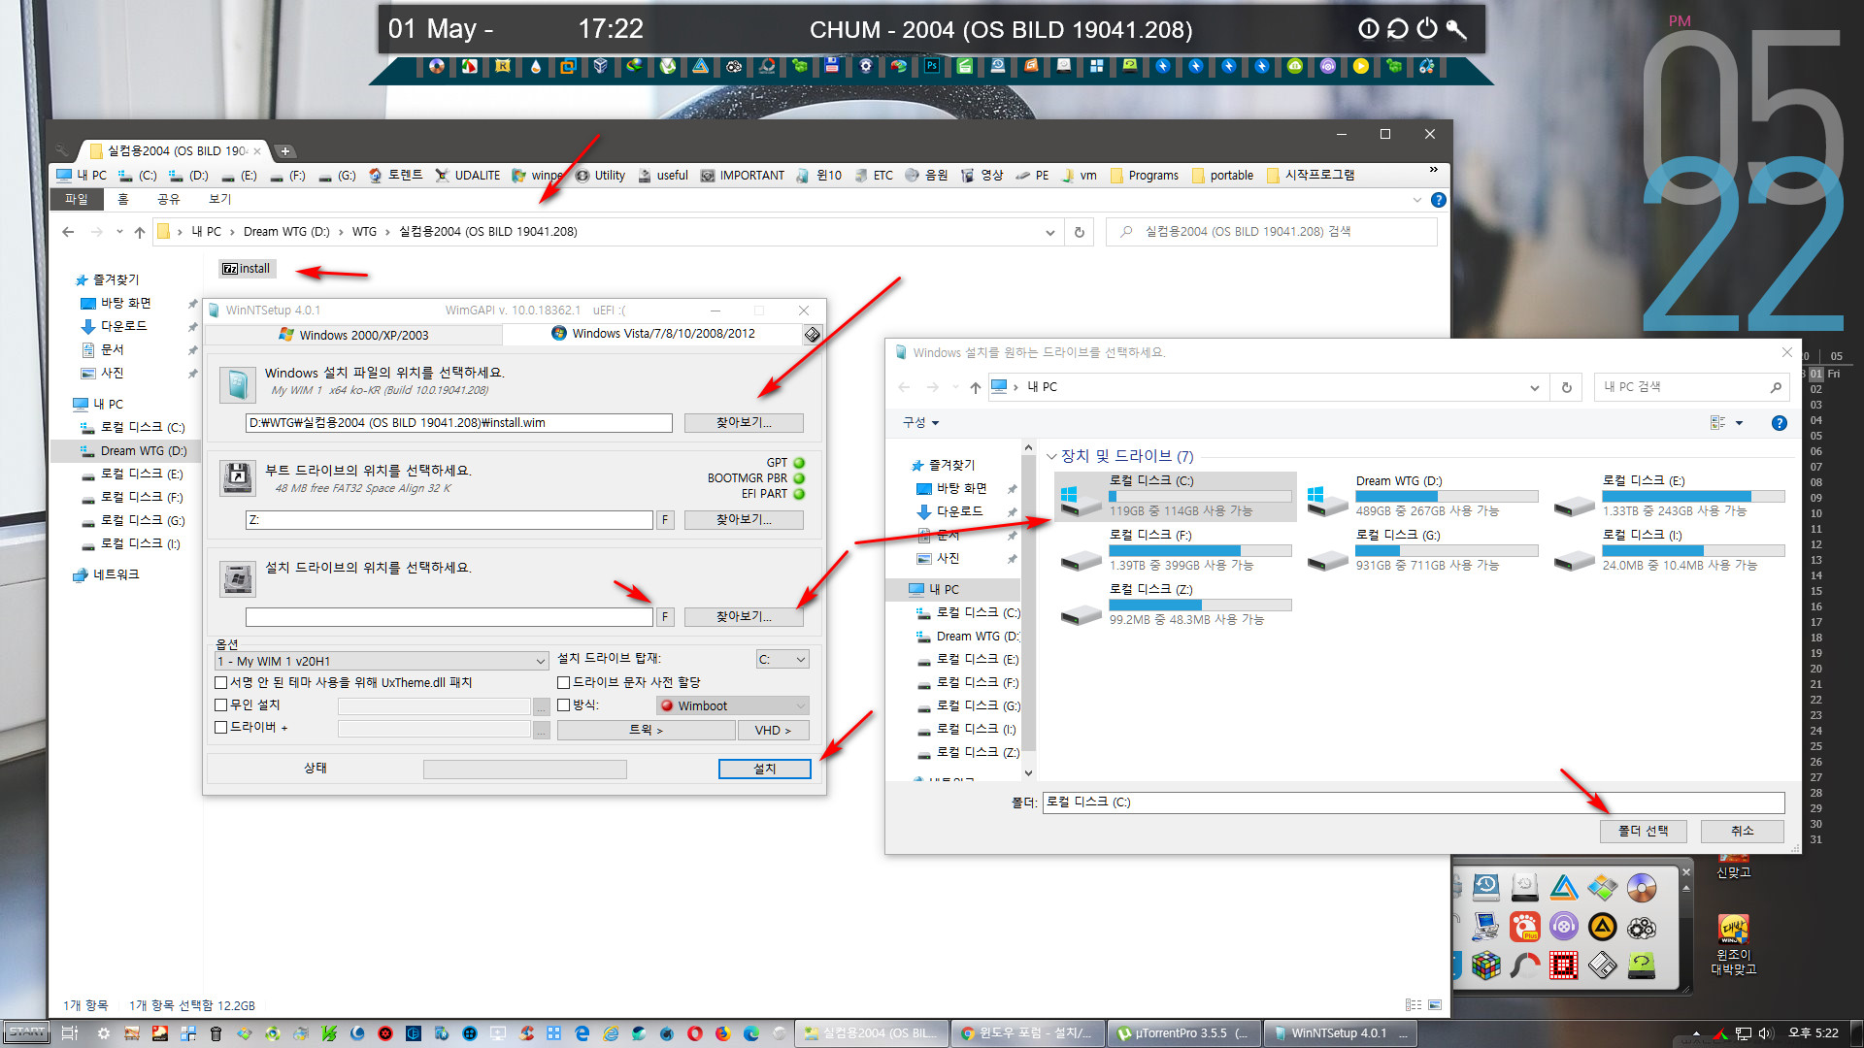Click the water drop icon in top launcher strip

535,66
